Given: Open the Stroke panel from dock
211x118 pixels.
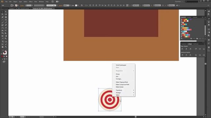Looking at the screenshot, I should 209,29.
